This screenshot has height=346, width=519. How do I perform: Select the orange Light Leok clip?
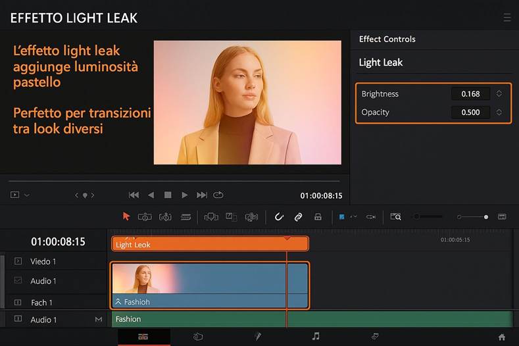click(210, 244)
